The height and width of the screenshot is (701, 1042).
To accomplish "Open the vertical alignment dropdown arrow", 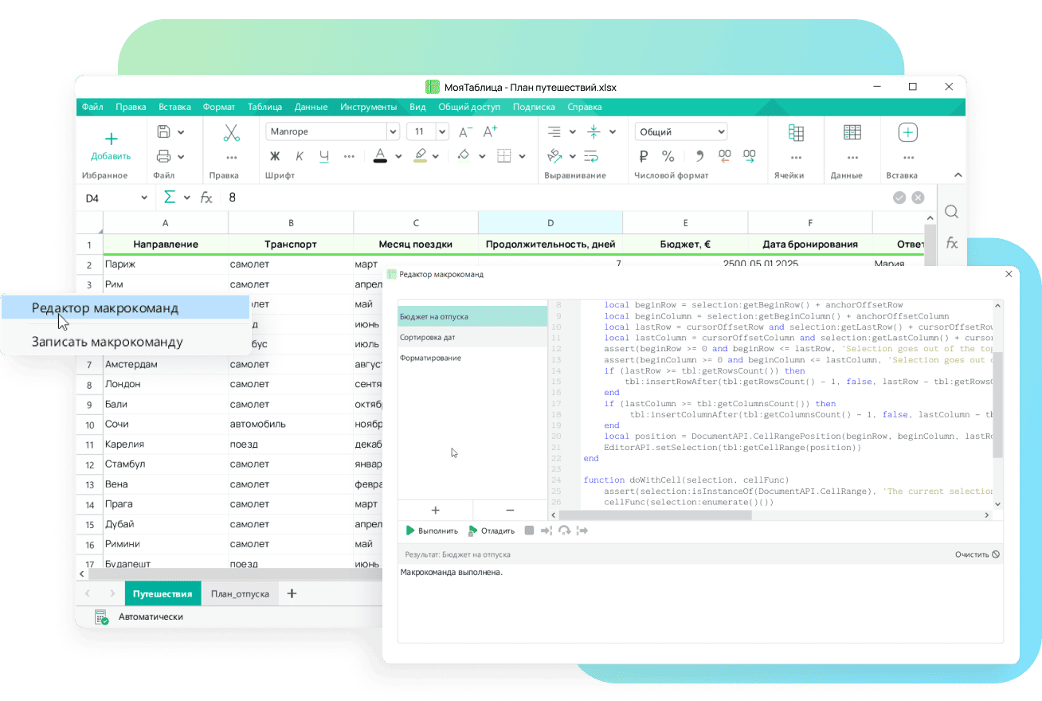I will point(613,132).
